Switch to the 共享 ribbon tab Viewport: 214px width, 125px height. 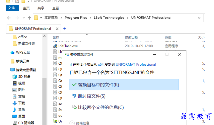click(x=41, y=8)
